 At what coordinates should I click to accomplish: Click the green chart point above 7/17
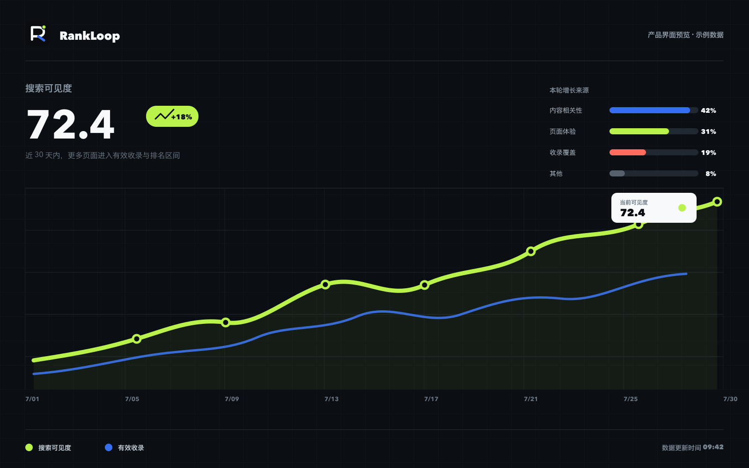425,285
